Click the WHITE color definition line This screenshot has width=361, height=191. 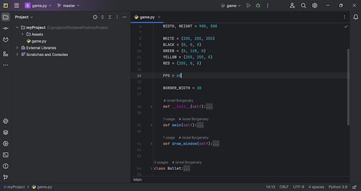pos(189,39)
